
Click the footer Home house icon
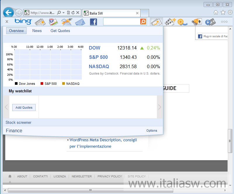point(10,176)
